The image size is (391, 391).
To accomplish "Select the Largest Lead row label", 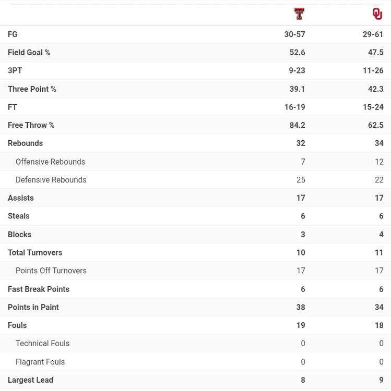I will tap(30, 380).
